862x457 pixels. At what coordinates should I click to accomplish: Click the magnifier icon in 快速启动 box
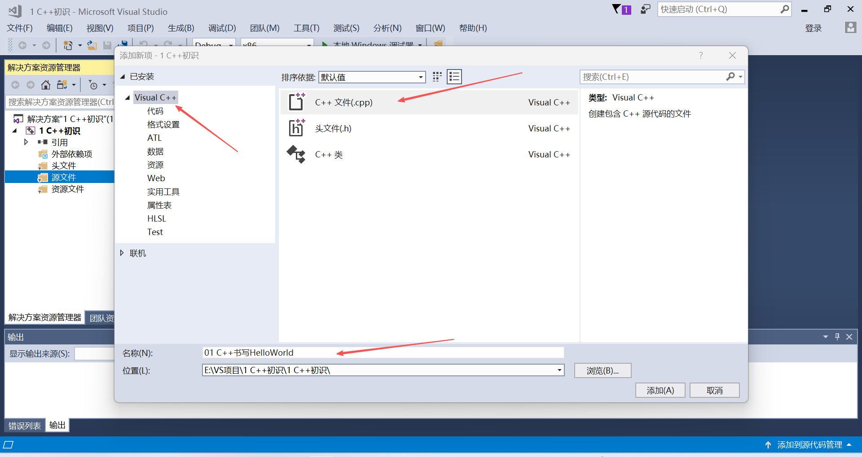(x=784, y=9)
